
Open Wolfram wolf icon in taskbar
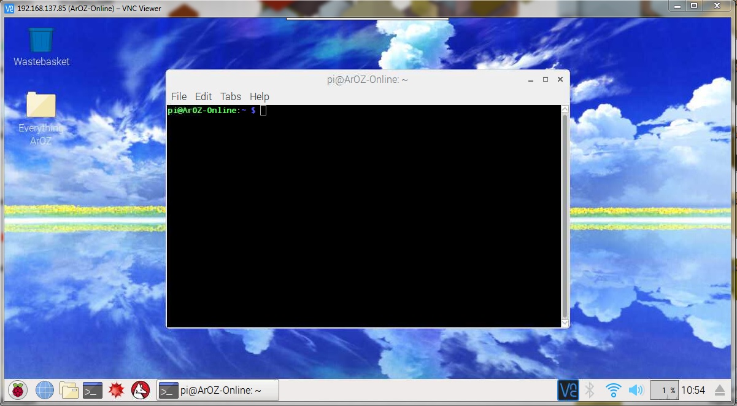(141, 390)
